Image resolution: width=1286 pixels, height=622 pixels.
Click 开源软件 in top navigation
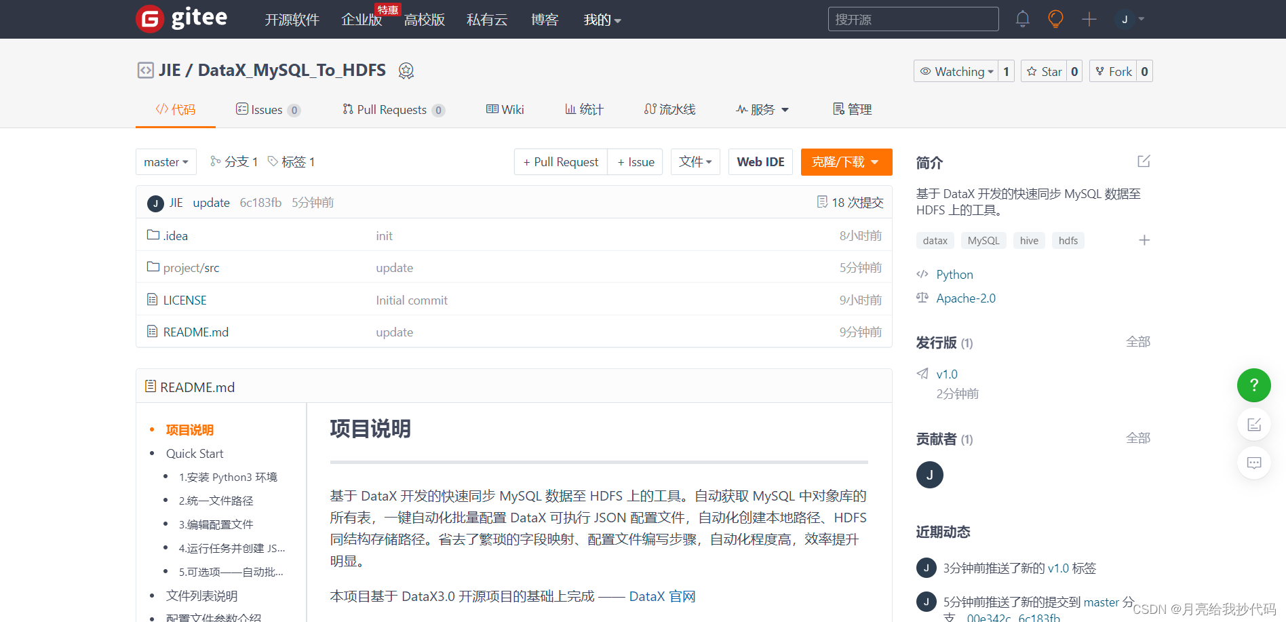292,20
